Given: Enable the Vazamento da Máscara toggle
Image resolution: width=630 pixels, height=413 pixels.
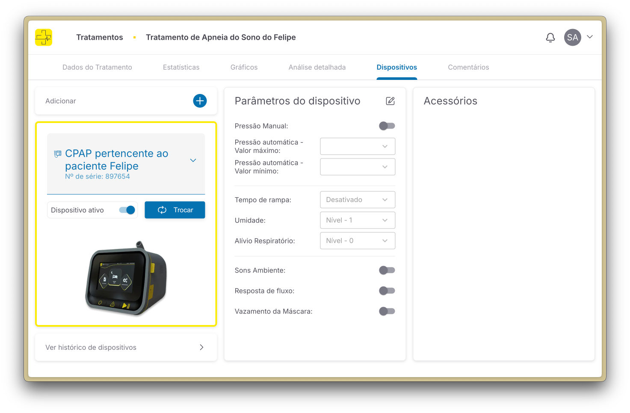Looking at the screenshot, I should tap(387, 311).
